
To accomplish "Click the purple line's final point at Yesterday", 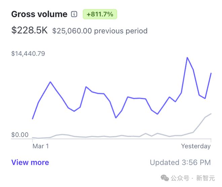I will [211, 73].
